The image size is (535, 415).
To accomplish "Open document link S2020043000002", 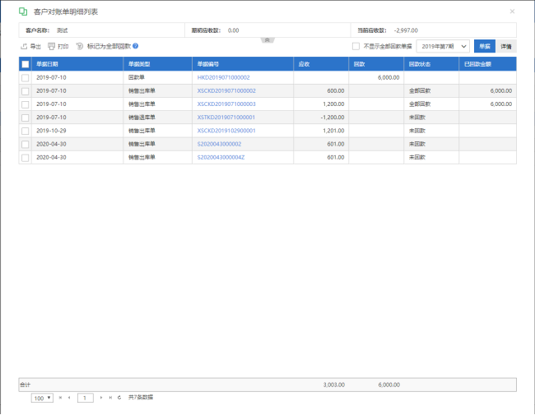I will pos(219,144).
